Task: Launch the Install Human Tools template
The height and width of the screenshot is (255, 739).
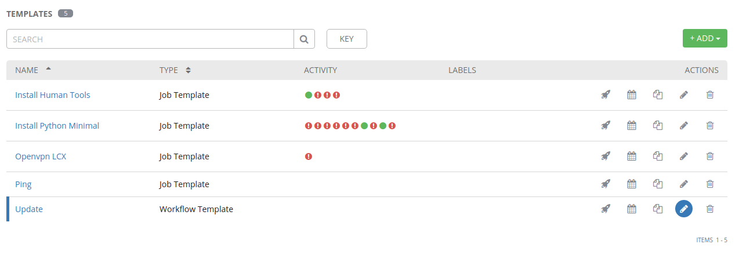Action: coord(606,94)
